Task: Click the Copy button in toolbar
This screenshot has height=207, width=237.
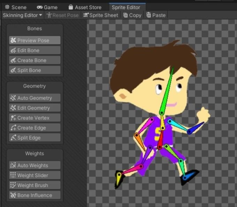Action: point(132,15)
